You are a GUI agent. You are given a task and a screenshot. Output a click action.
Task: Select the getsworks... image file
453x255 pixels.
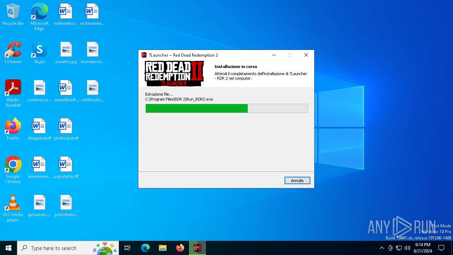pyautogui.click(x=39, y=206)
